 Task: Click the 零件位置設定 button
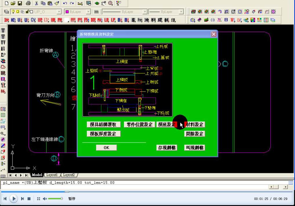(140, 124)
